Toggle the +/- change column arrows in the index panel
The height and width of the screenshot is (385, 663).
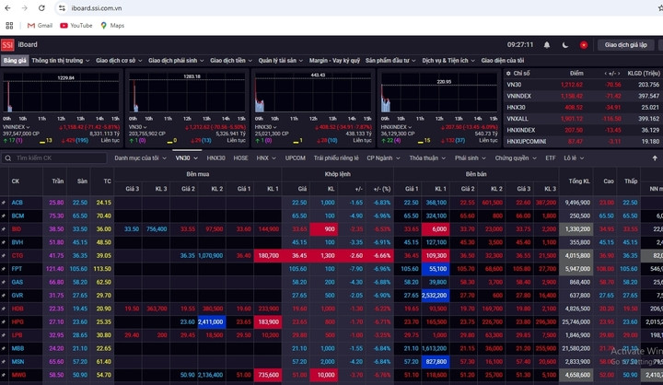point(610,72)
